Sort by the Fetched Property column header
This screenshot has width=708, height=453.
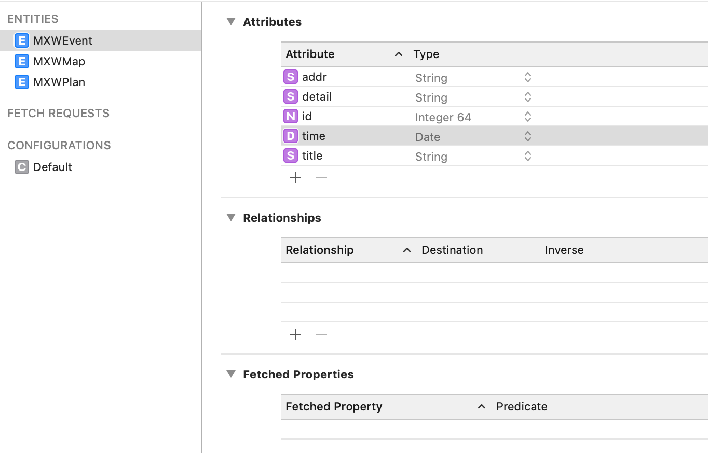point(386,406)
